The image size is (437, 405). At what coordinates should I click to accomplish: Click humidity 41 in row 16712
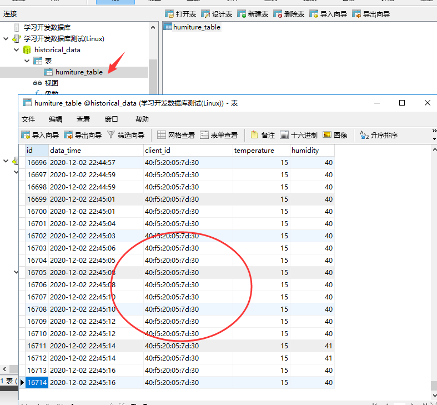(x=312, y=358)
